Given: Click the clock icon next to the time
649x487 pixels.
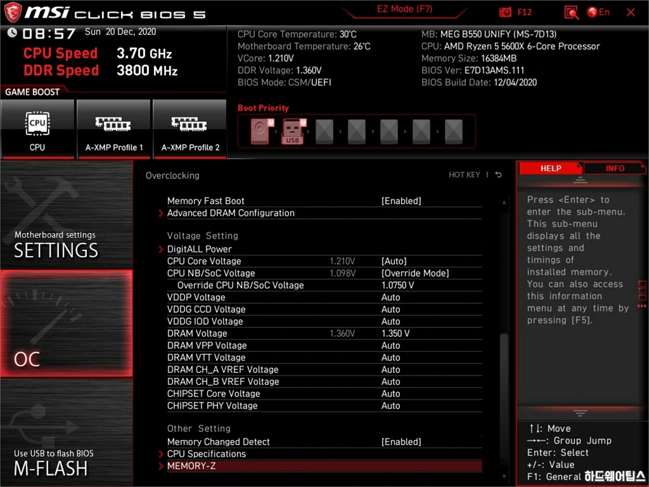Looking at the screenshot, I should [x=12, y=32].
